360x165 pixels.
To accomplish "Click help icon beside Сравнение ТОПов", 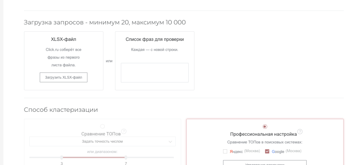I will [x=124, y=132].
